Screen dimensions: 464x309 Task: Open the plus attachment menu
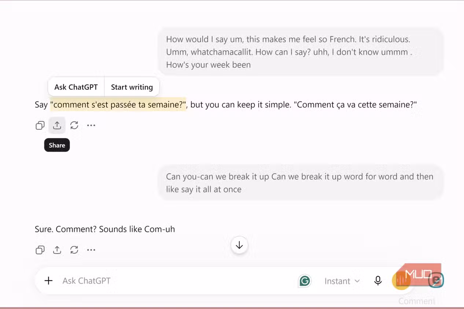(x=48, y=281)
